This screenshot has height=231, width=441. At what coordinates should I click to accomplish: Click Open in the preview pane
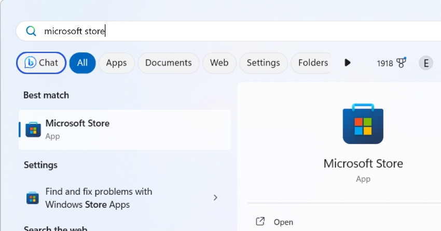283,222
